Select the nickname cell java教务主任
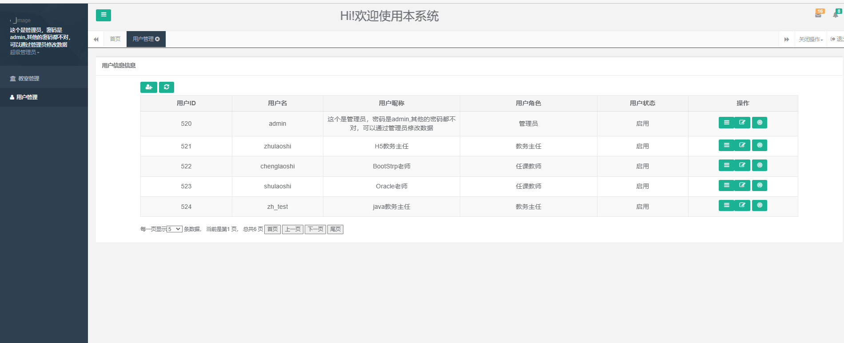Image resolution: width=844 pixels, height=343 pixels. pos(391,207)
